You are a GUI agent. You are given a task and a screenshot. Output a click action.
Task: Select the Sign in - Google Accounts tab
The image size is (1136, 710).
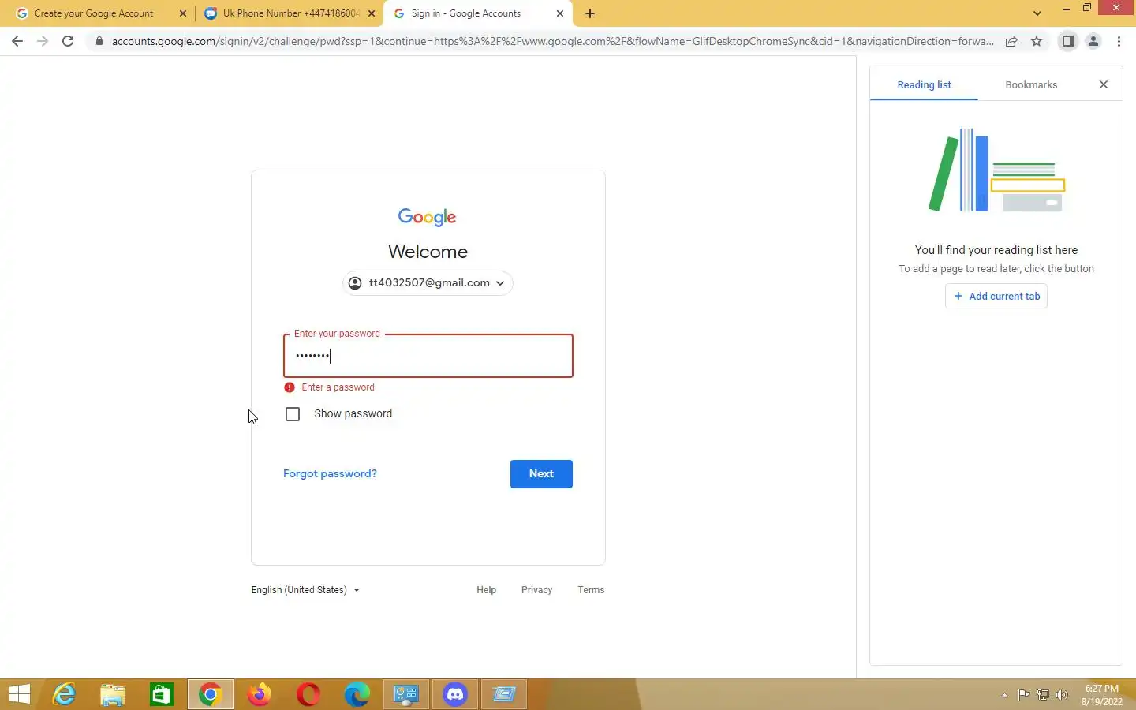tap(476, 13)
